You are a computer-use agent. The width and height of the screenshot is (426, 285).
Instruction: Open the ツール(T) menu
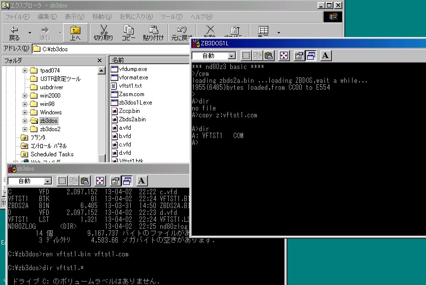[x=172, y=17]
